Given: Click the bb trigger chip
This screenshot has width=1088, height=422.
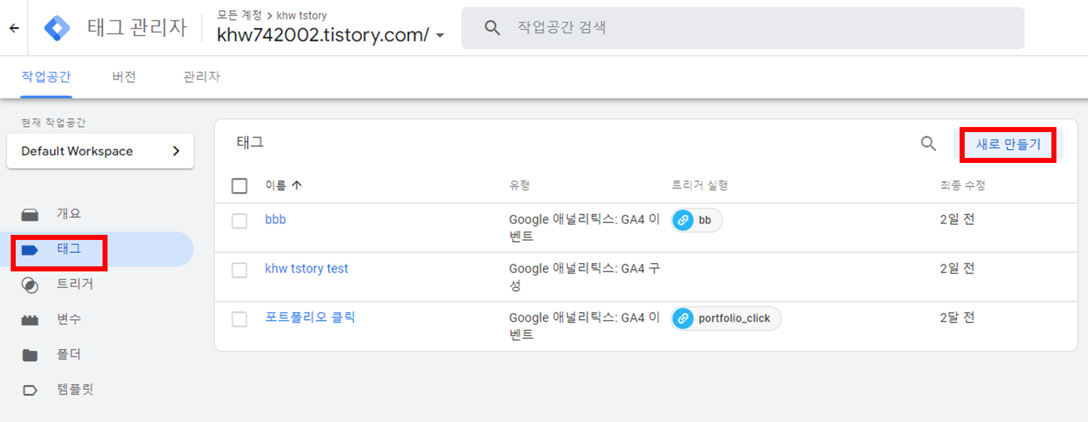Looking at the screenshot, I should (696, 220).
